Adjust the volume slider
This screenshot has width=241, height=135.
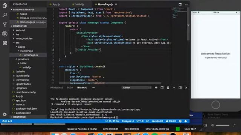[x=223, y=125]
